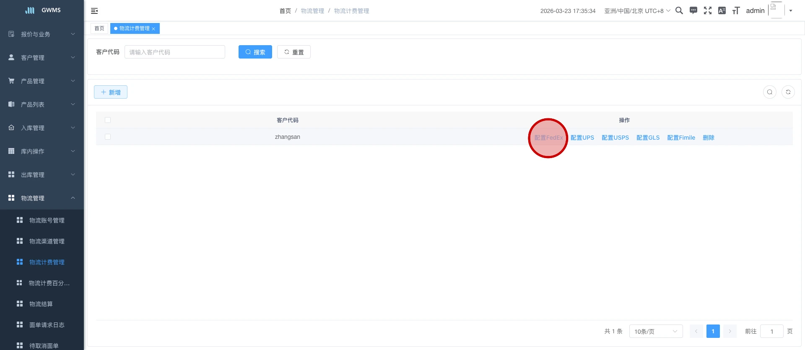Expand the 出库管理 menu chevron
The width and height of the screenshot is (805, 350).
coord(73,174)
